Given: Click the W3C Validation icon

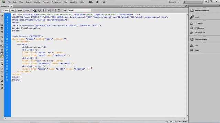Looking at the screenshot, I should [x=49, y=11].
